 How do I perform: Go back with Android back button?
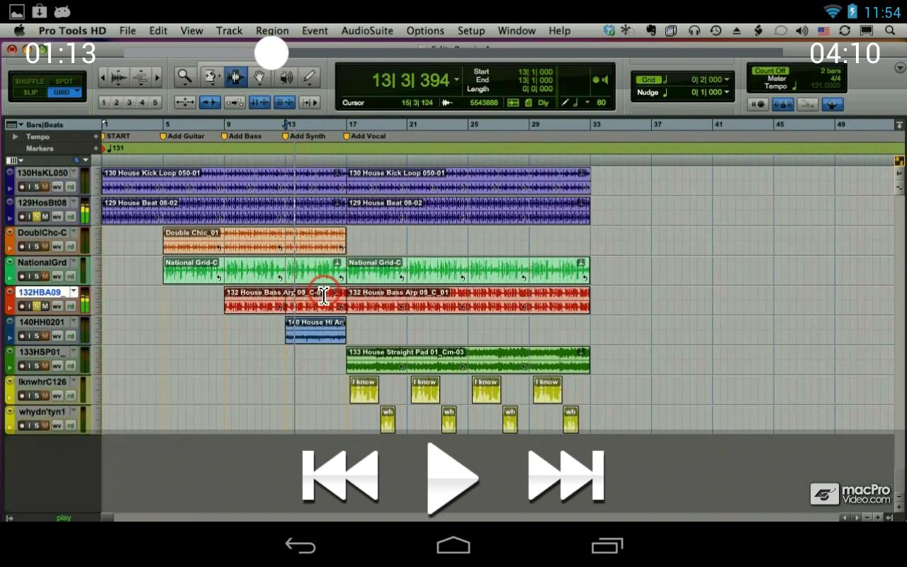point(300,545)
